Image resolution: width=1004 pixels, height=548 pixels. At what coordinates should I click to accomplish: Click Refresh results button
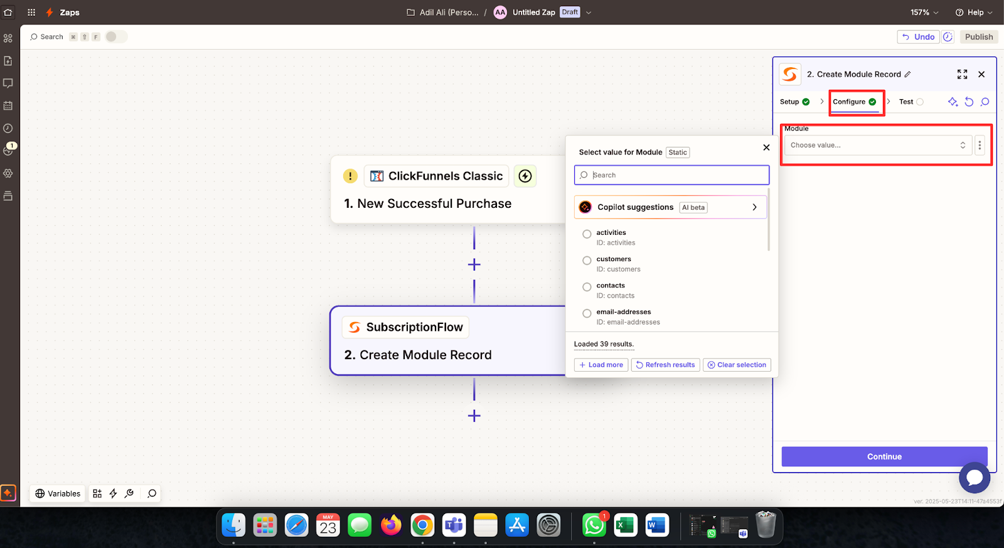coord(665,365)
